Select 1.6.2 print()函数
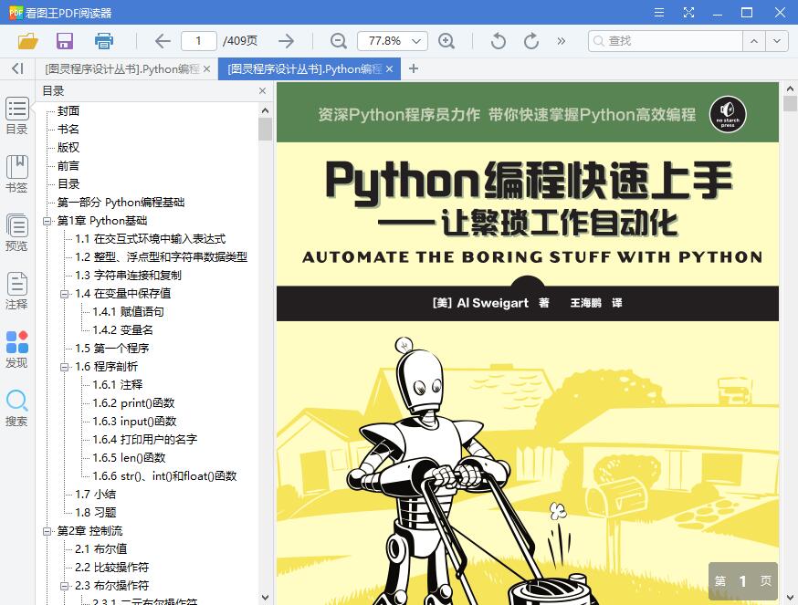Viewport: 798px width, 605px height. coord(133,403)
